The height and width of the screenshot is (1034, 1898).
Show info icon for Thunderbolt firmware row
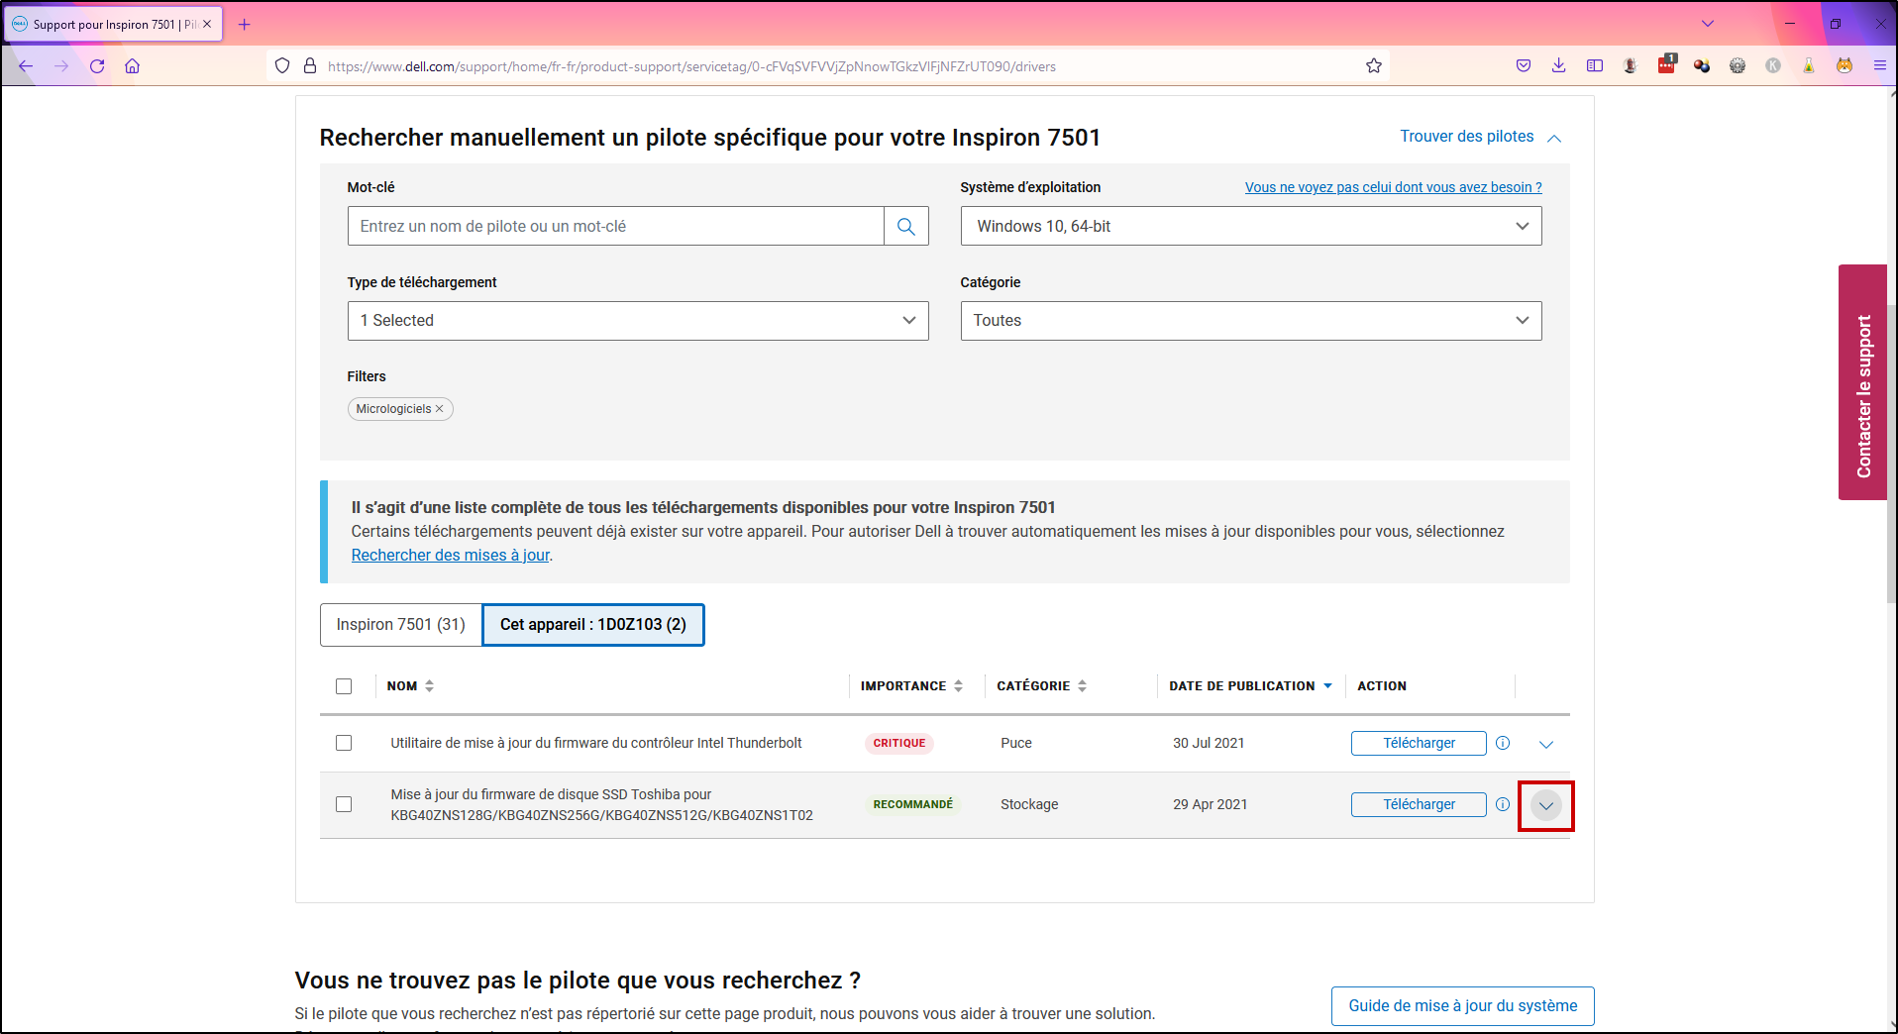(x=1503, y=743)
